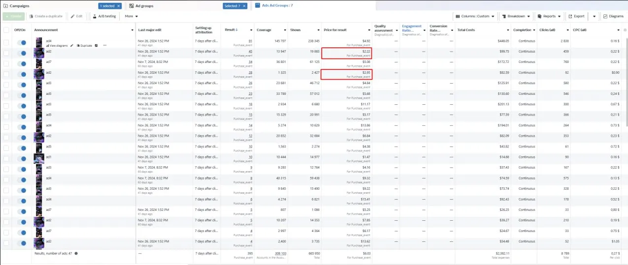Open the three-dots menu on ad4 row
Screen dimensions: 628x265
click(x=104, y=46)
